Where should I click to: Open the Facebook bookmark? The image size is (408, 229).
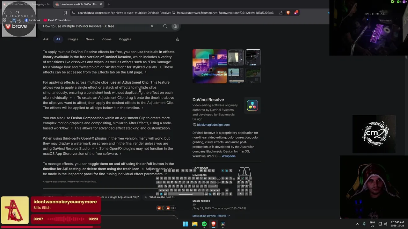pos(32,20)
